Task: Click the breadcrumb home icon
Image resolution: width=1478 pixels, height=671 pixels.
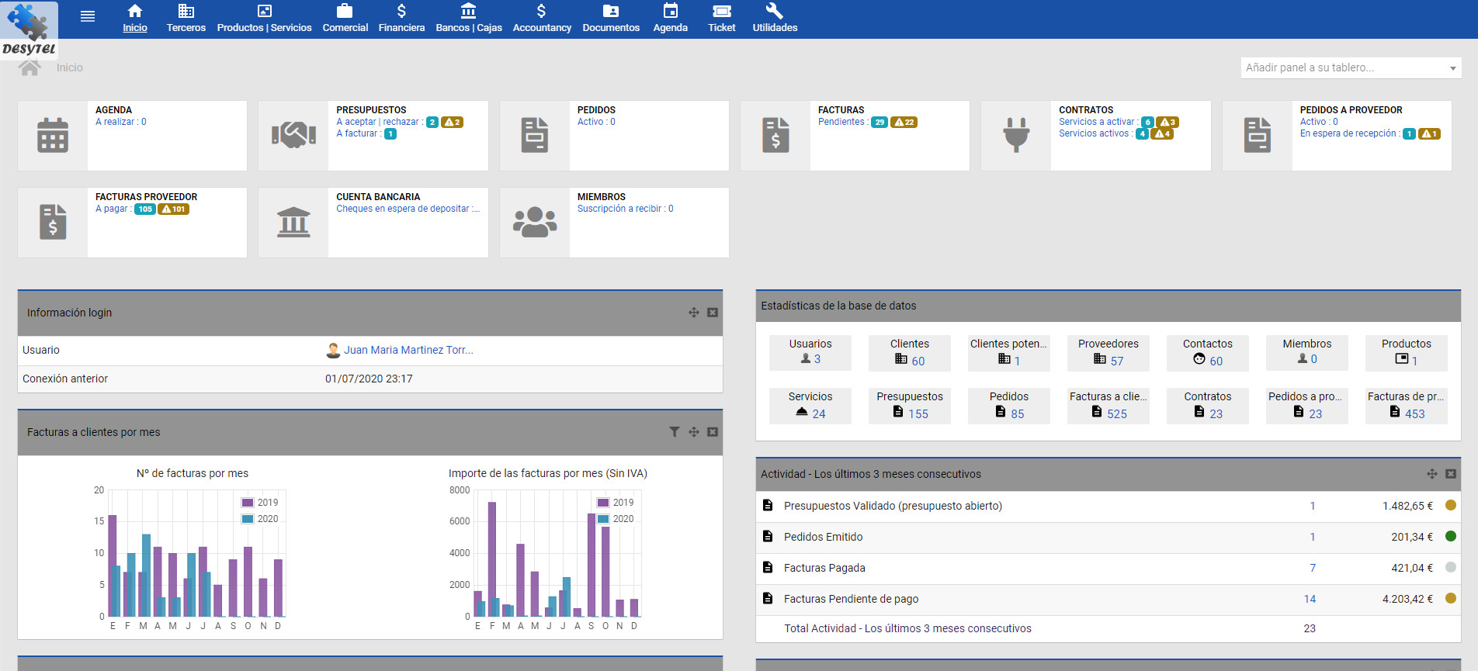Action: [30, 67]
